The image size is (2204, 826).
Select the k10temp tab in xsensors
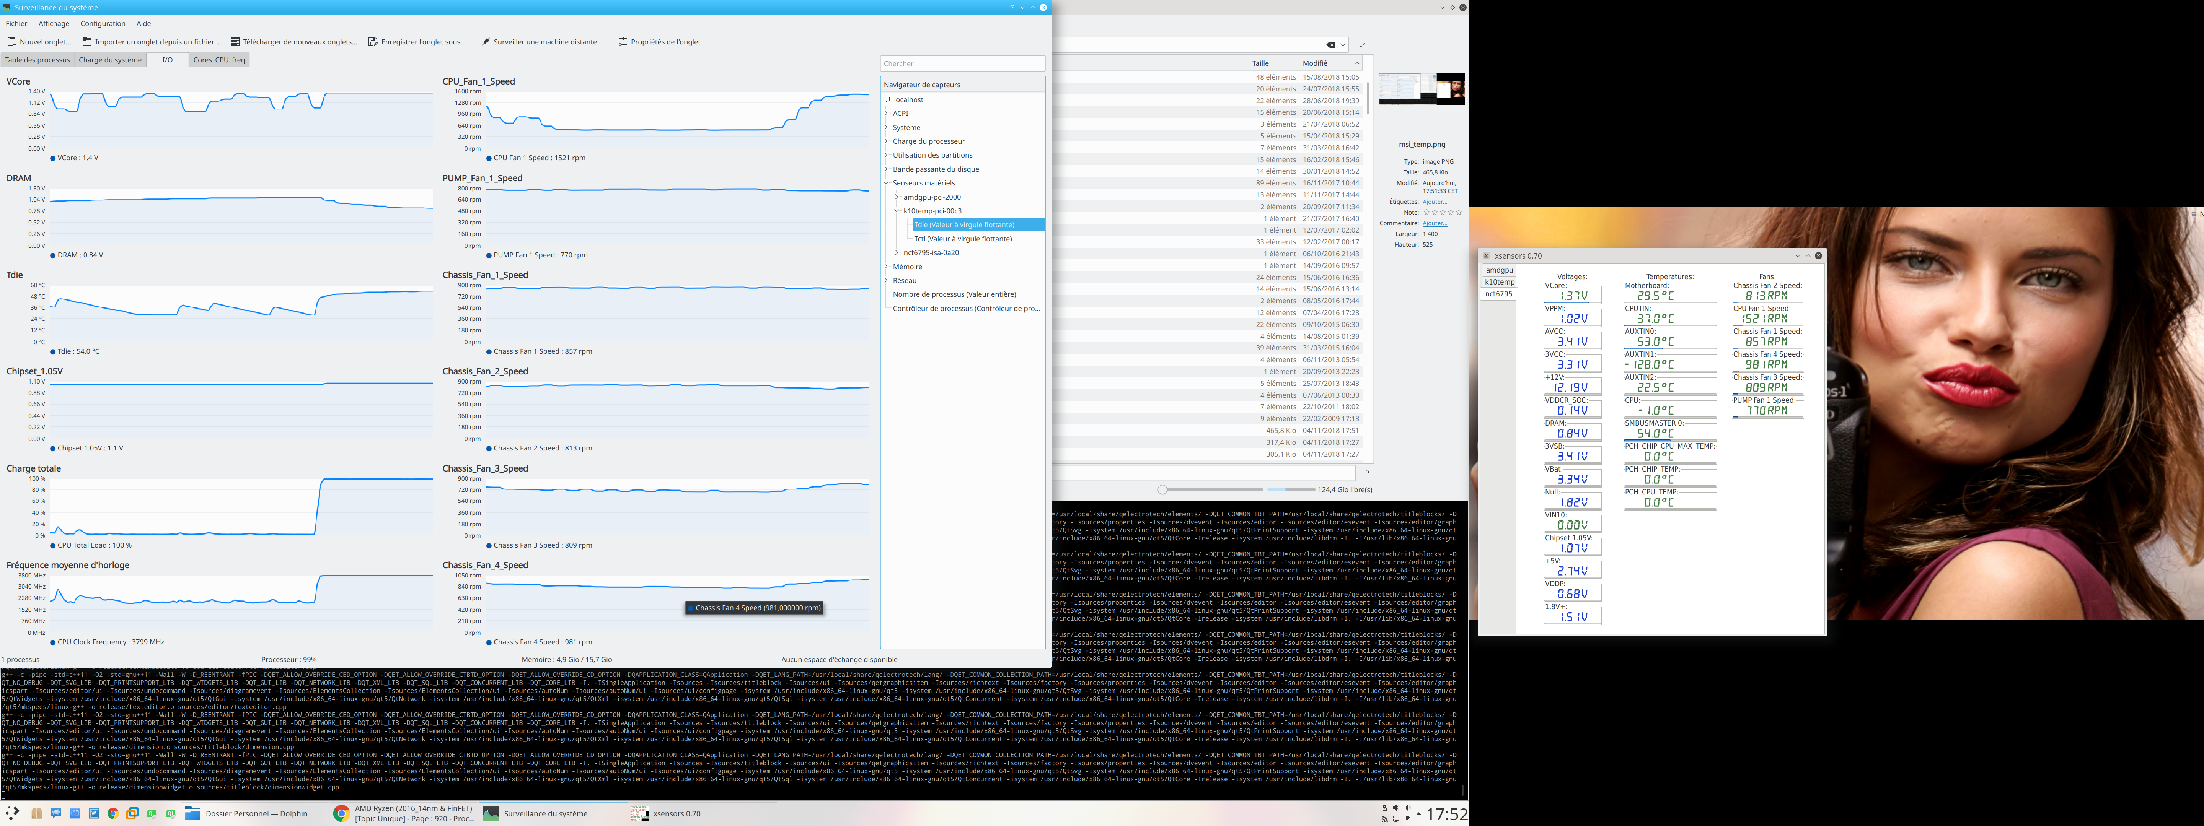click(x=1499, y=282)
